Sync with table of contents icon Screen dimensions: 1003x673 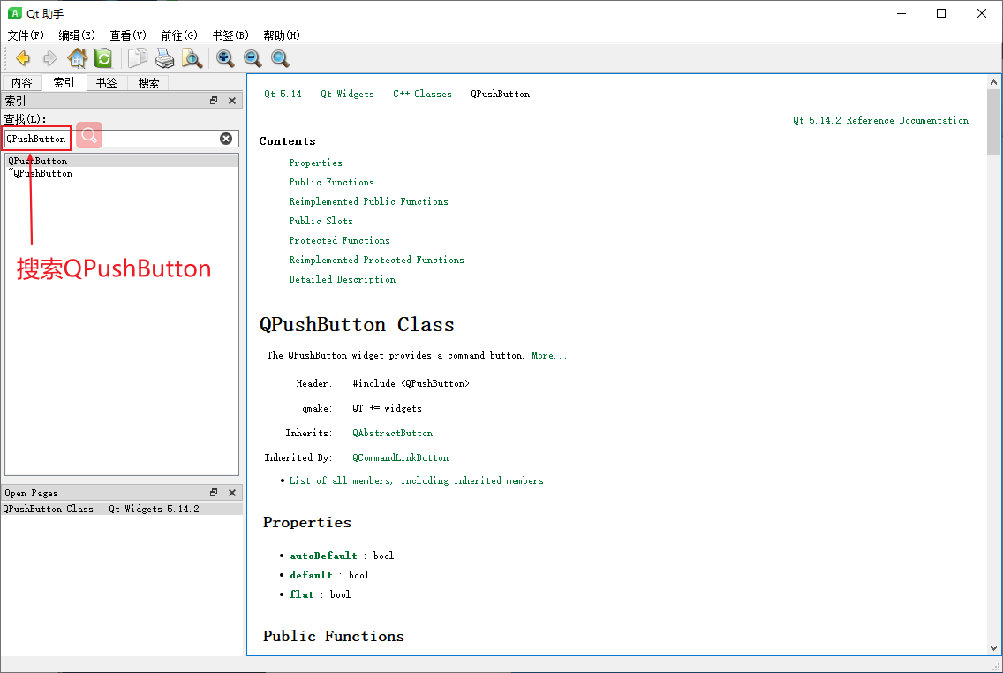(x=103, y=58)
